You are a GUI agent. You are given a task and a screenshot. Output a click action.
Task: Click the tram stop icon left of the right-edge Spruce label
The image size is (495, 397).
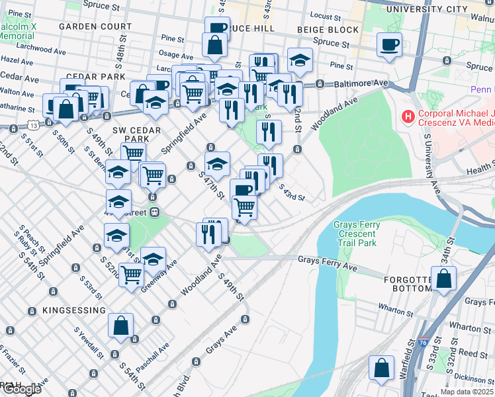tap(447, 61)
